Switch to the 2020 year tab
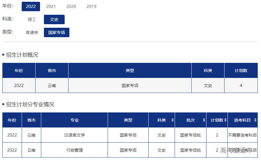This screenshot has height=162, width=261. (71, 6)
